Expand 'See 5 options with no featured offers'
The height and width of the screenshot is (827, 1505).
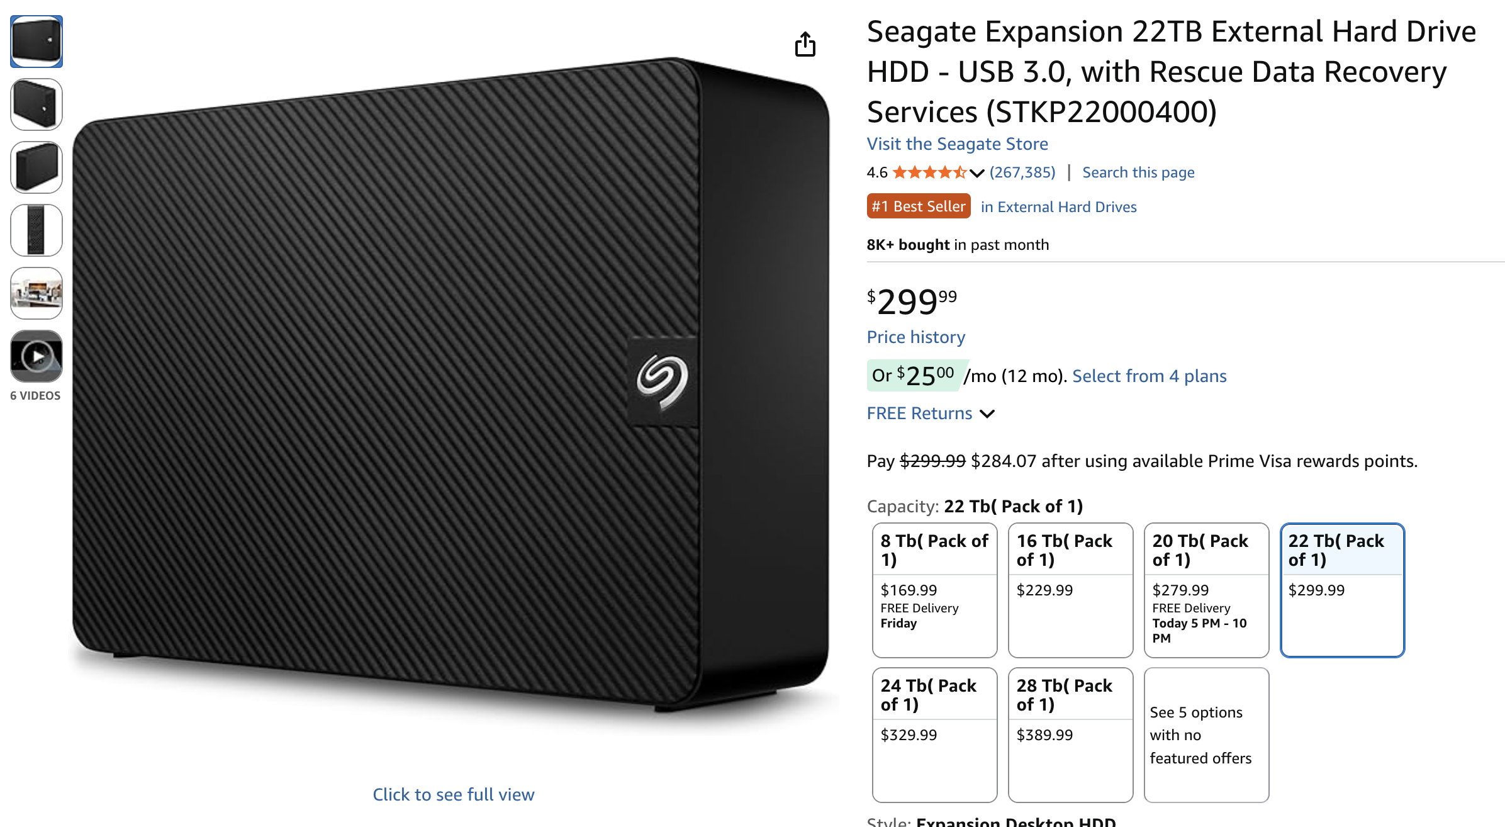[1206, 734]
